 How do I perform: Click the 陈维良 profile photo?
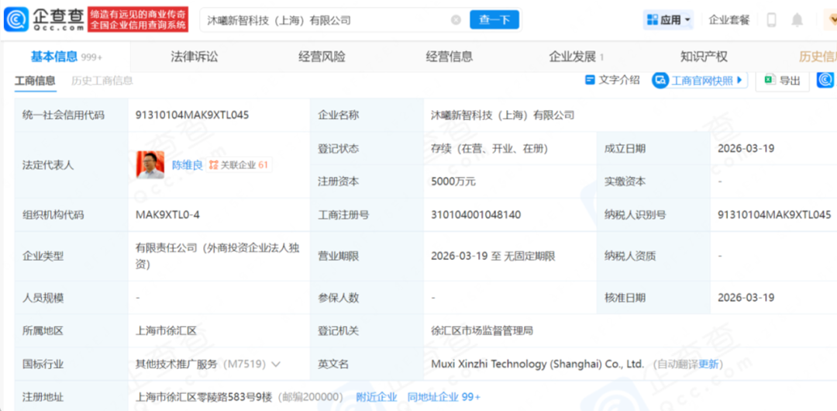150,164
